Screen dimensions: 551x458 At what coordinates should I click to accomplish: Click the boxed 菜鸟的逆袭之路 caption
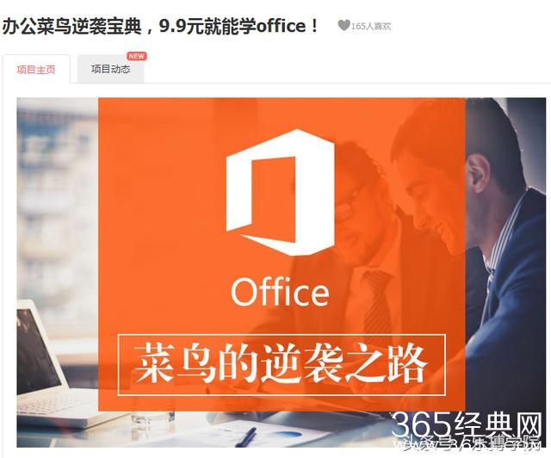[x=282, y=365]
